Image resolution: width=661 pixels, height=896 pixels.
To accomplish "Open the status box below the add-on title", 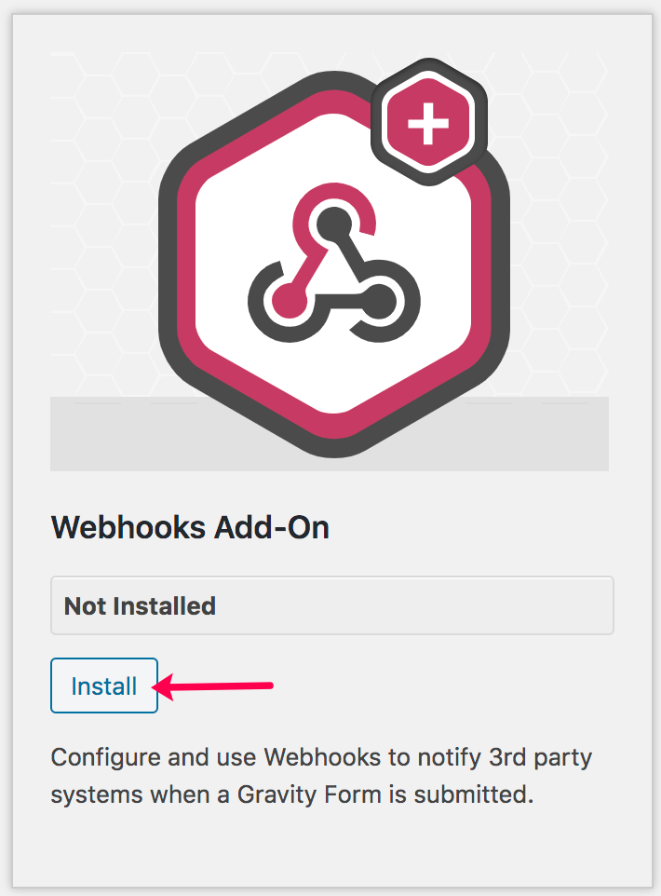I will pyautogui.click(x=330, y=605).
